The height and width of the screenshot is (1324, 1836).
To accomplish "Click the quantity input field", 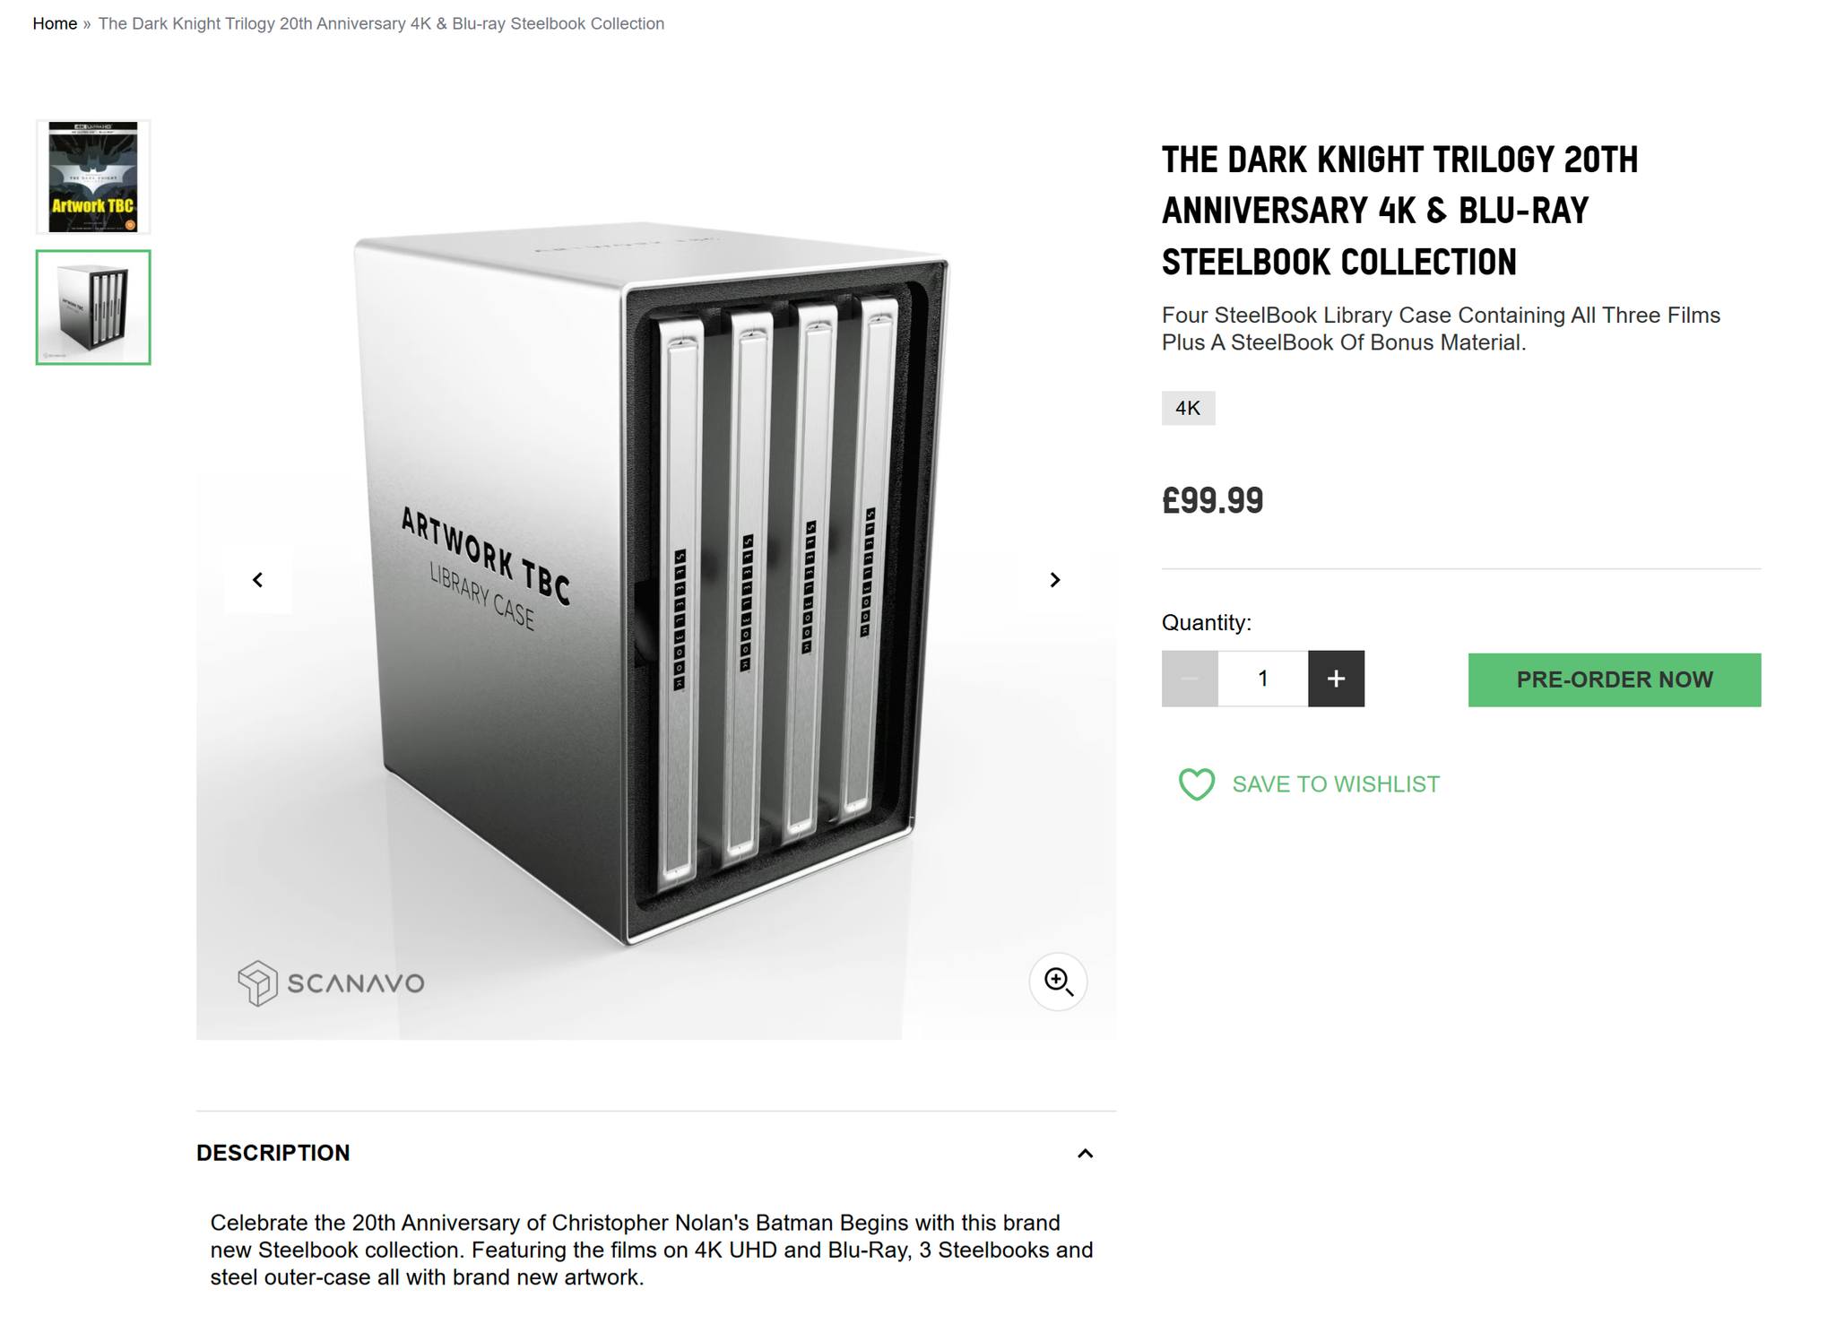I will [1262, 679].
